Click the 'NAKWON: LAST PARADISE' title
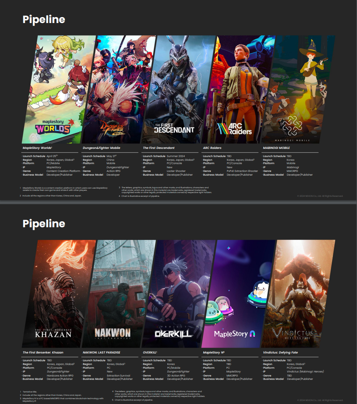The height and width of the screenshot is (404, 357). [x=101, y=352]
